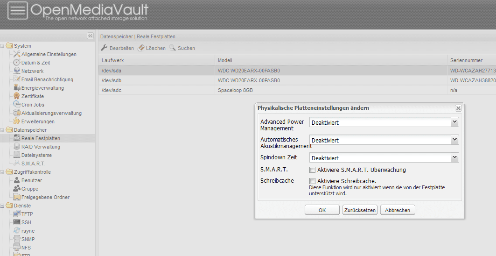Click Abbrechen button in dialog
The image size is (496, 256).
(x=398, y=210)
